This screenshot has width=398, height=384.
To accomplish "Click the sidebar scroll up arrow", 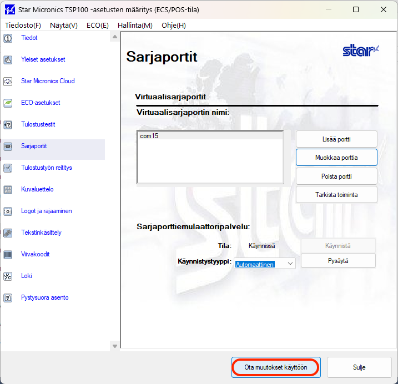I will [115, 37].
